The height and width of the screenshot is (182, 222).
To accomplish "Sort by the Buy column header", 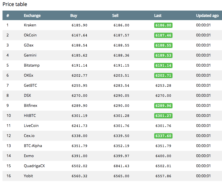I will coord(74,15).
